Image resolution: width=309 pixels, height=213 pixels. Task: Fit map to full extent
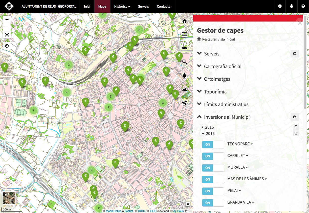pos(7,35)
